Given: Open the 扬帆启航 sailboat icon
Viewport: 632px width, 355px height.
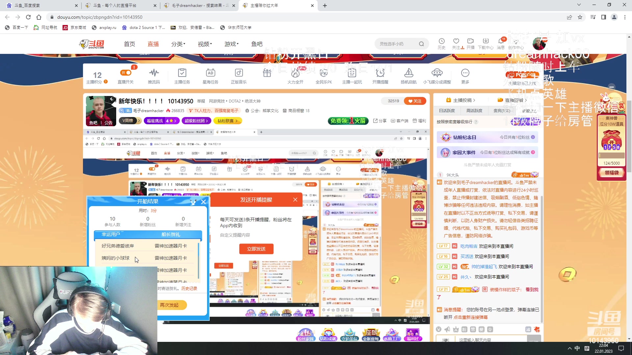Looking at the screenshot, I should click(408, 73).
